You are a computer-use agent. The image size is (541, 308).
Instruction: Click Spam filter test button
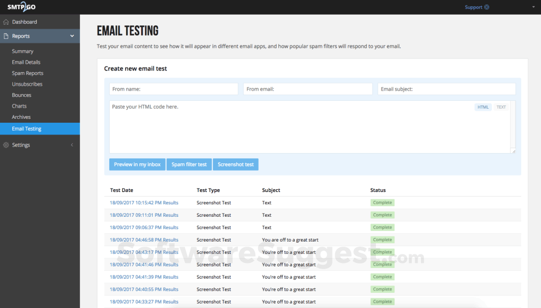[189, 164]
